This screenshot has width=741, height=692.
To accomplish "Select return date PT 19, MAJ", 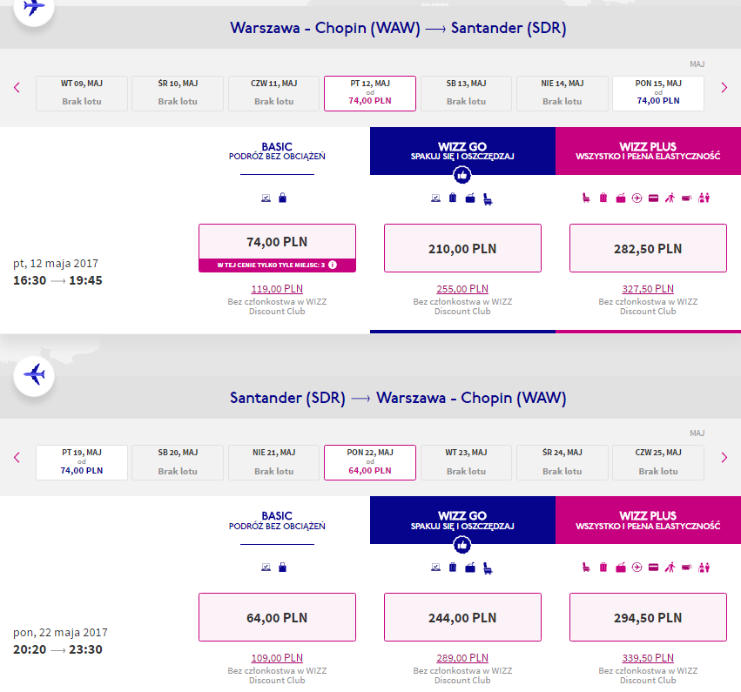I will [82, 462].
